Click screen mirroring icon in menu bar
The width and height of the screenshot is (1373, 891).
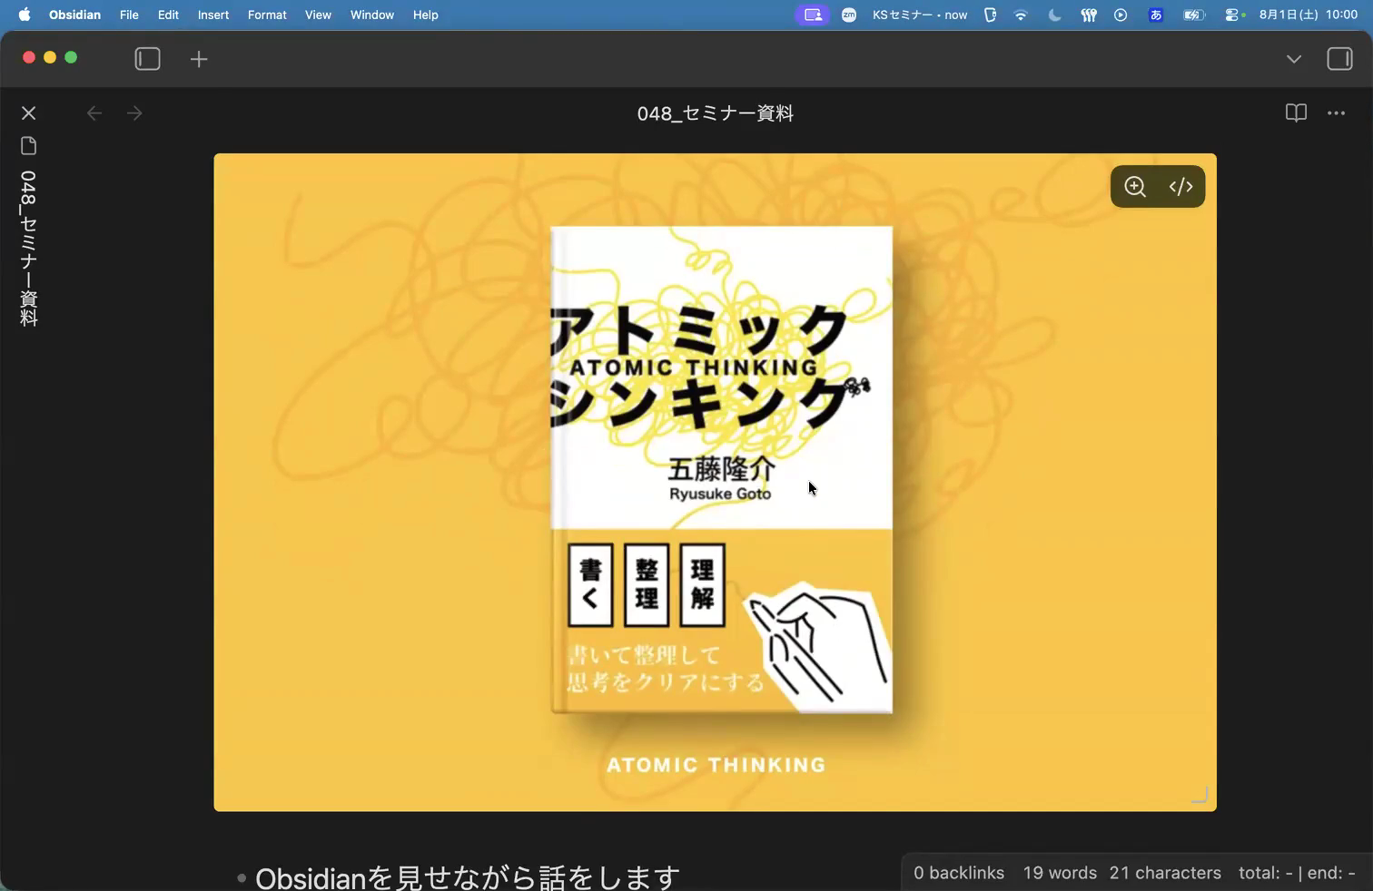(x=813, y=15)
